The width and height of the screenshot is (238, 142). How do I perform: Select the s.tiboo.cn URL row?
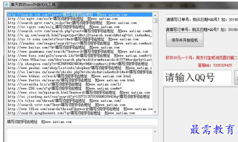(80, 101)
